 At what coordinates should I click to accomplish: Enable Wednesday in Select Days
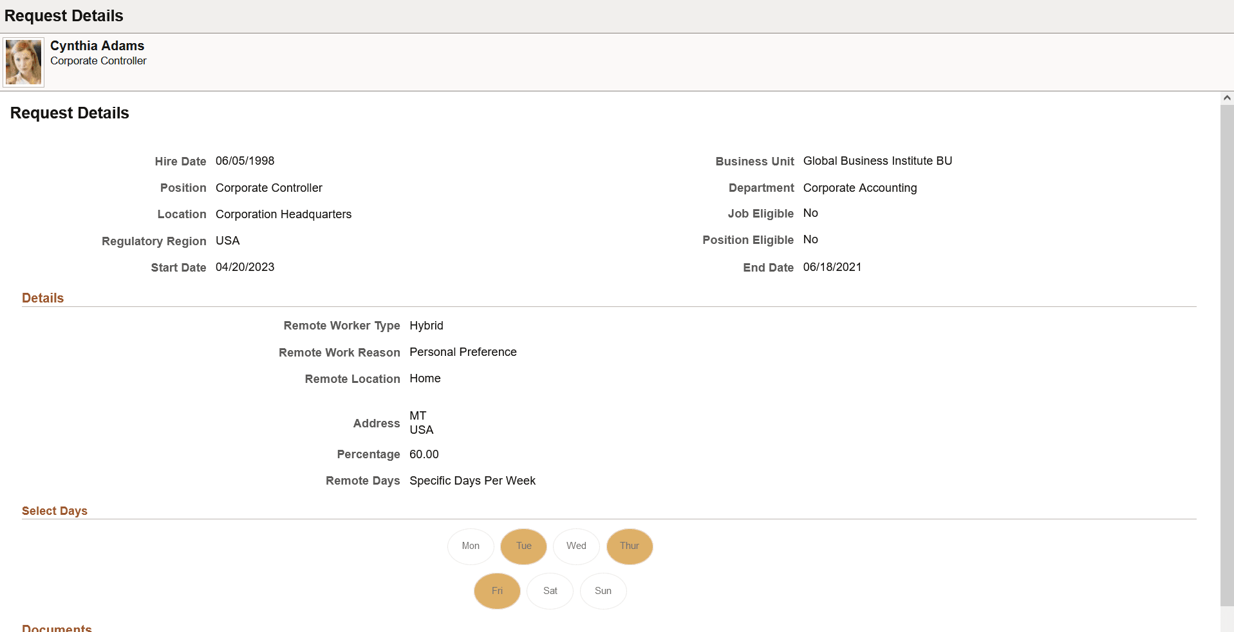pyautogui.click(x=575, y=546)
